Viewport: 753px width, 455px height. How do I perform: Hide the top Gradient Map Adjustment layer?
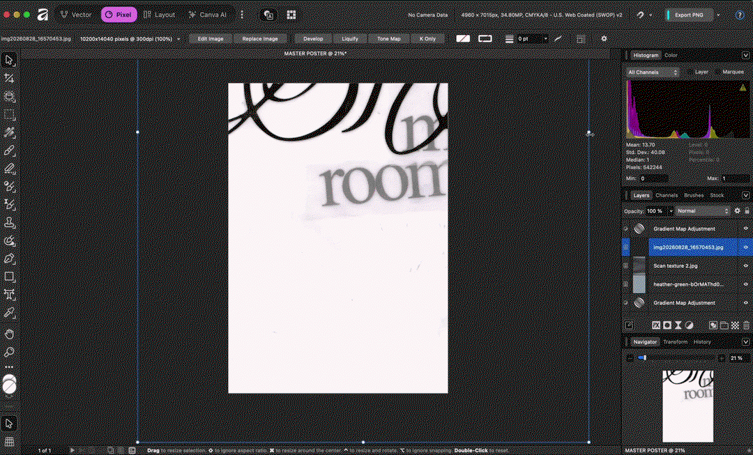[x=746, y=229]
